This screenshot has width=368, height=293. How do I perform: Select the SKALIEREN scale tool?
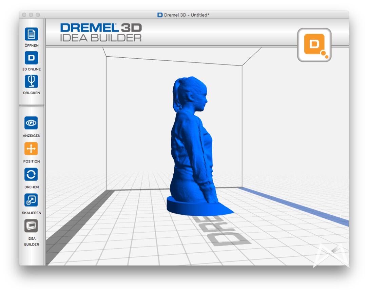tap(31, 200)
